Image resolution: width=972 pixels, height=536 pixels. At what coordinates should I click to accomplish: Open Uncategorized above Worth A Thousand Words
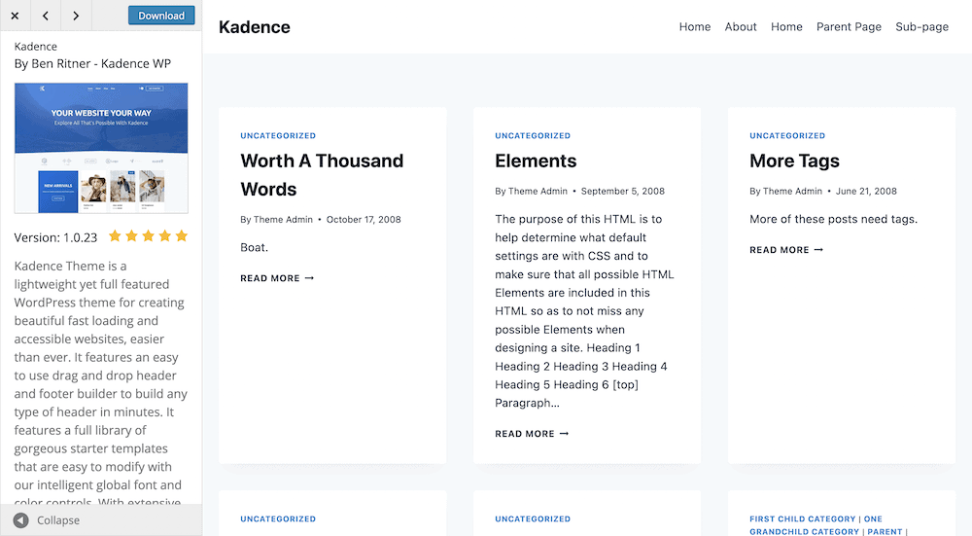(278, 135)
